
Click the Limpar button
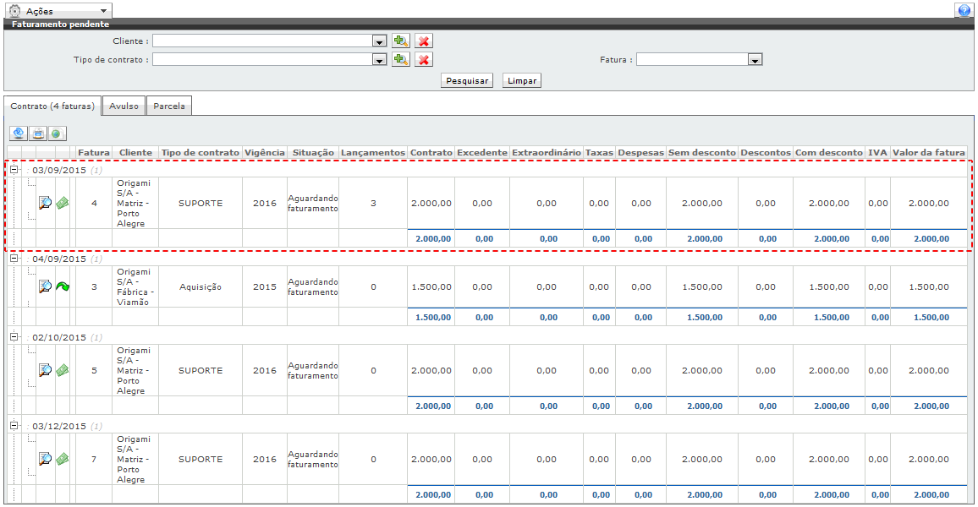pos(521,80)
